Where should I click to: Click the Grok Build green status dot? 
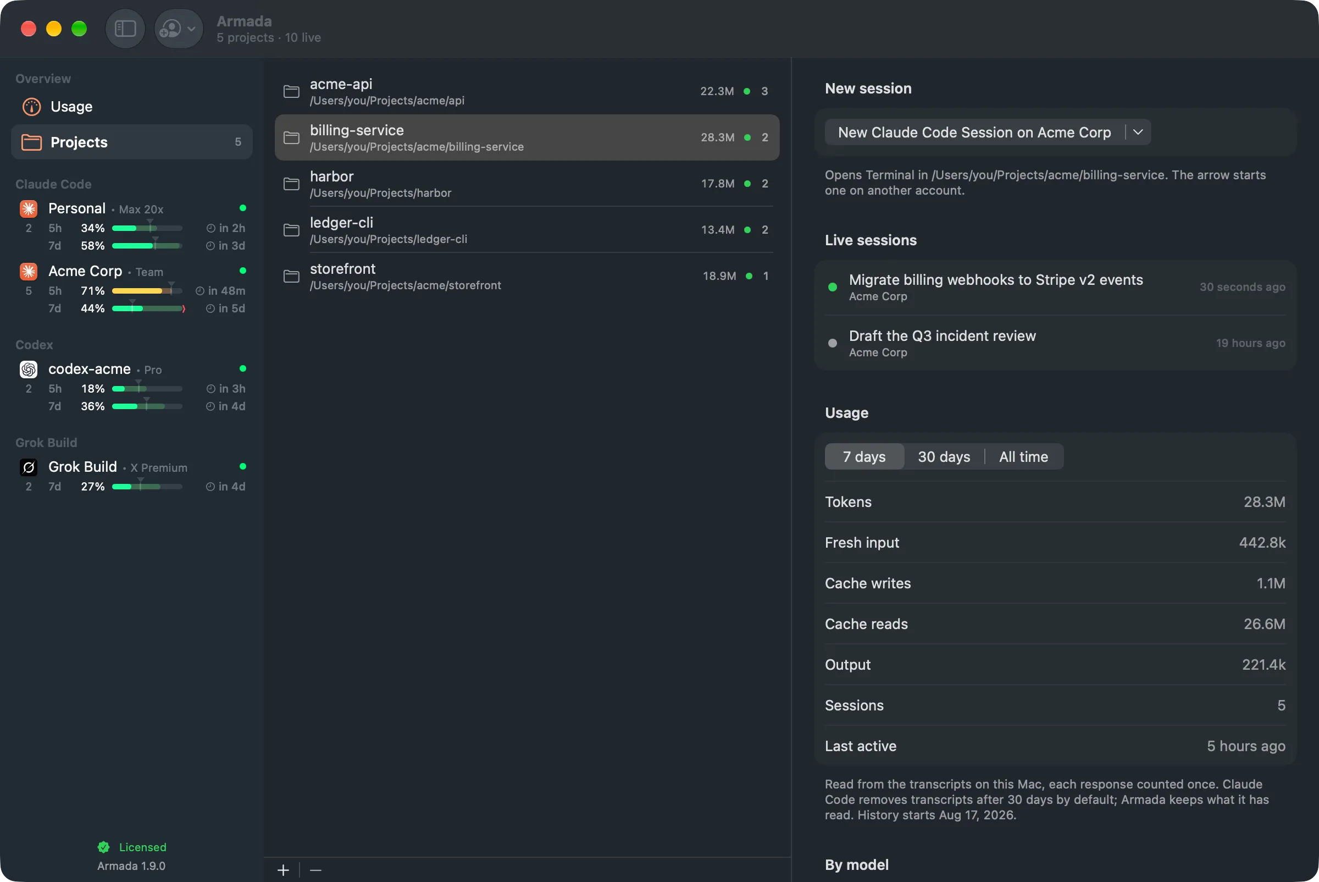point(243,466)
